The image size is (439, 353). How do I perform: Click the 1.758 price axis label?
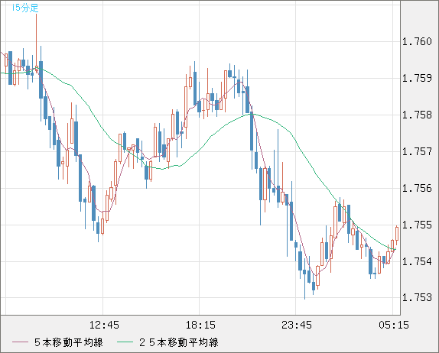417,115
